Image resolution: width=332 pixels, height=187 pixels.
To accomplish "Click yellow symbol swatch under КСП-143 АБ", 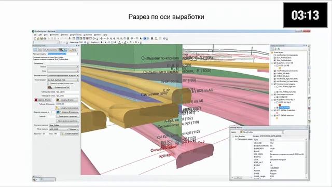I will [280, 68].
